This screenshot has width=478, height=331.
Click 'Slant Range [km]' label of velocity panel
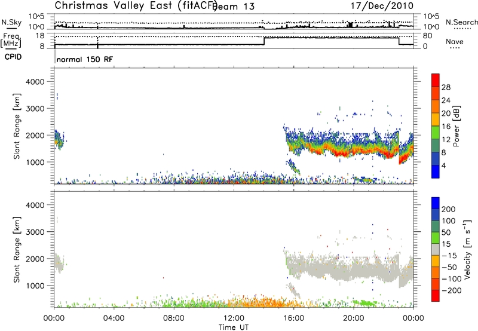pyautogui.click(x=17, y=250)
